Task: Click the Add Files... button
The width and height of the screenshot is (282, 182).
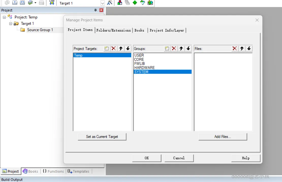Action: point(223,137)
